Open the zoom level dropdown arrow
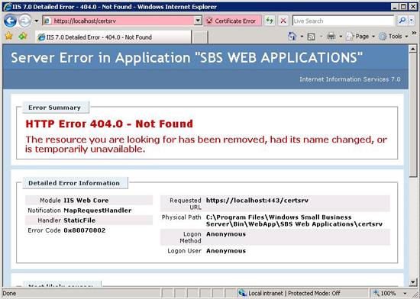 [x=405, y=294]
